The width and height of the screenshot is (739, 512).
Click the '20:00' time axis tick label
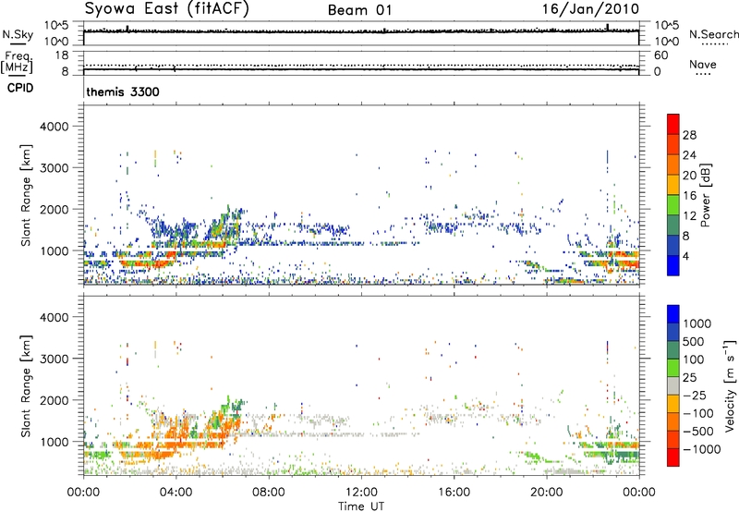pyautogui.click(x=546, y=493)
